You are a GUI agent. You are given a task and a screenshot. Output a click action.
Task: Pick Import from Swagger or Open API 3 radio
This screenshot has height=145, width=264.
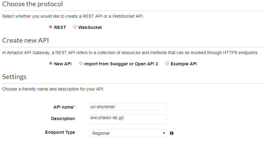81,63
